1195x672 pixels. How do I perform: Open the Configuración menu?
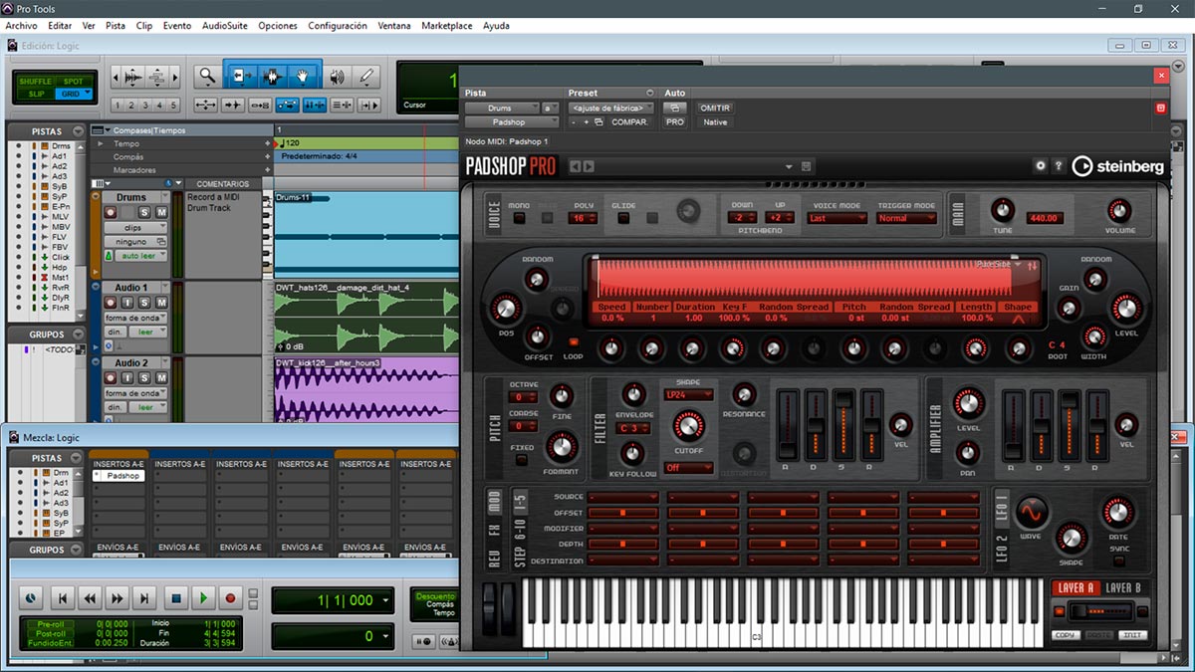click(x=338, y=26)
